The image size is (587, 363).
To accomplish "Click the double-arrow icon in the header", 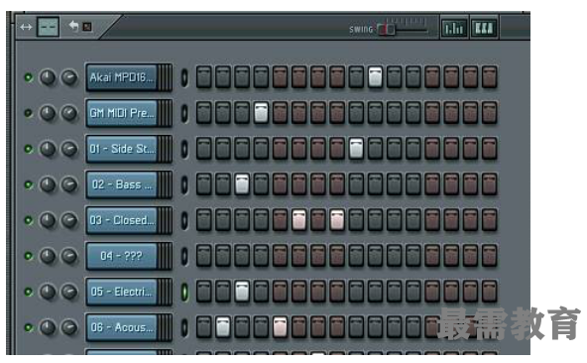I will [26, 27].
